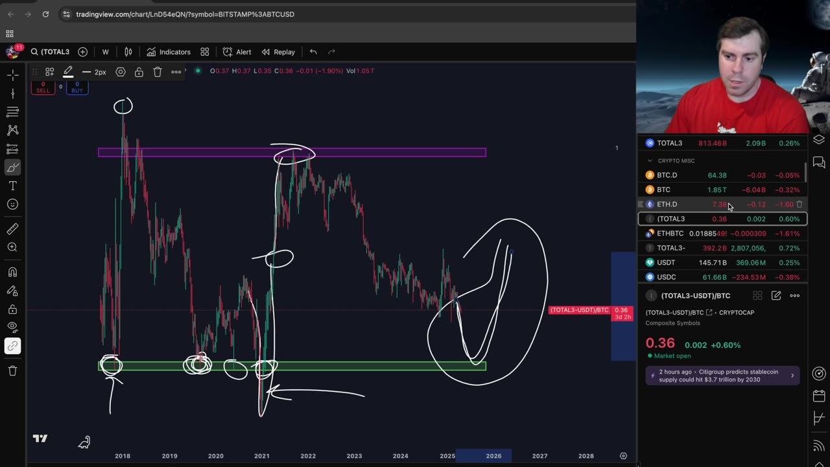The height and width of the screenshot is (467, 830).
Task: Open the Fibonacci tools in left toolbar
Action: pyautogui.click(x=12, y=112)
